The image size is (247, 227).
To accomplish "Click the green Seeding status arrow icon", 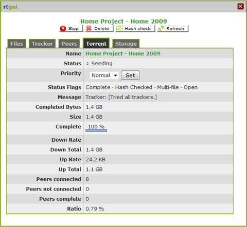I will (87, 64).
